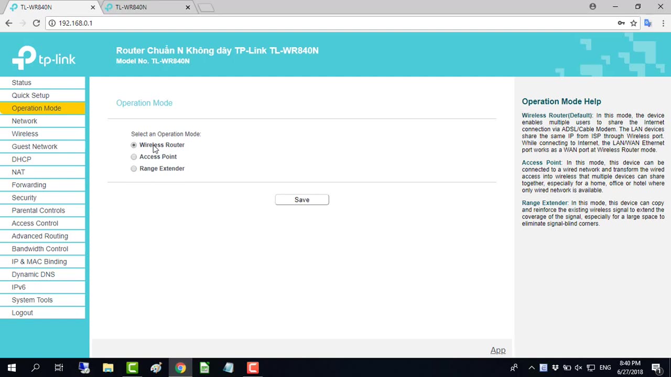
Task: Open the Dropbox tray icon
Action: point(555,368)
